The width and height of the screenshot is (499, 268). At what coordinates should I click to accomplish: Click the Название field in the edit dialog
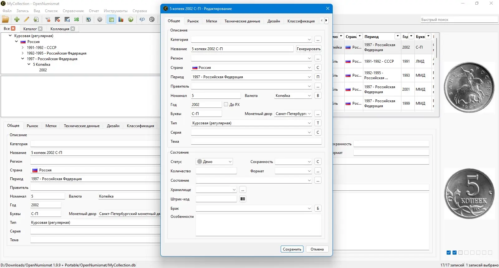pos(242,49)
